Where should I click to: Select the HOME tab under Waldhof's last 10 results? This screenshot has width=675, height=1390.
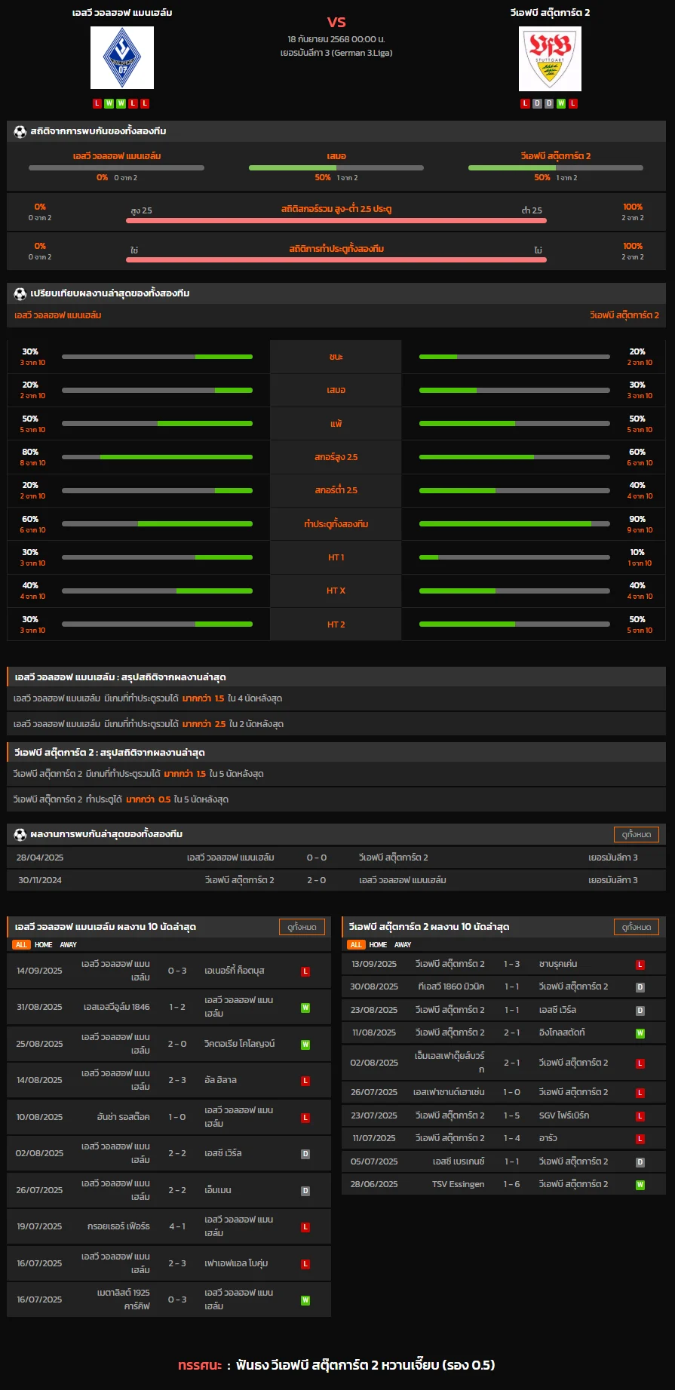(44, 945)
